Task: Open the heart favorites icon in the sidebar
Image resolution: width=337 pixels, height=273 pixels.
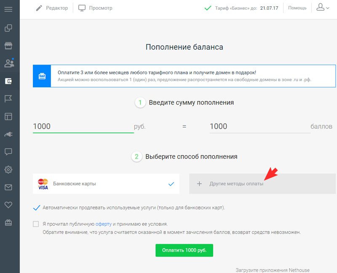Action: coord(8,205)
